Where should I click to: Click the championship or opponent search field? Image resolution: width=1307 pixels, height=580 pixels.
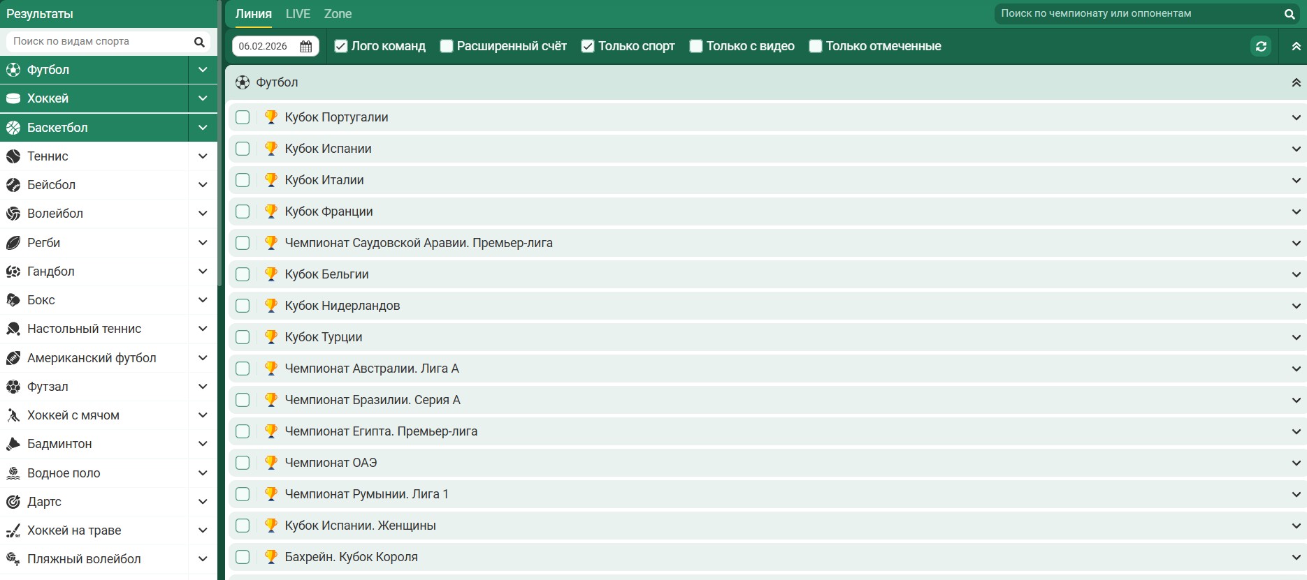tap(1136, 14)
